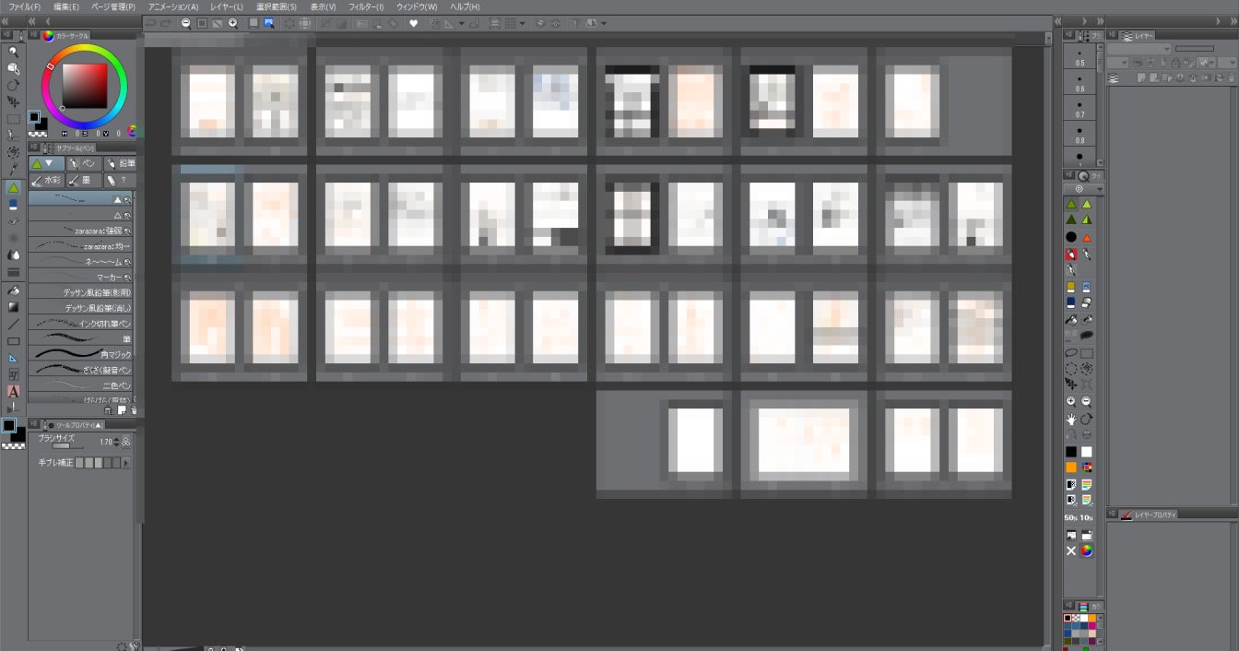The image size is (1239, 651).
Task: Open the フィルター(I) menu
Action: [x=366, y=6]
